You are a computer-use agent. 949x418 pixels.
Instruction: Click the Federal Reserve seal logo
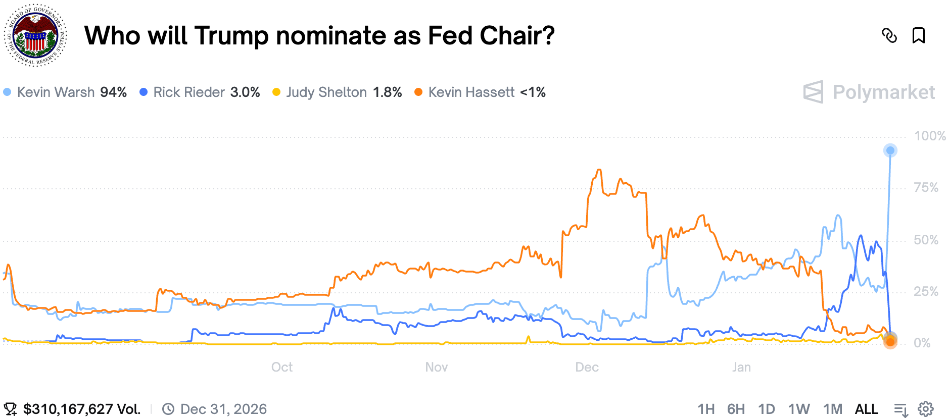(x=35, y=36)
